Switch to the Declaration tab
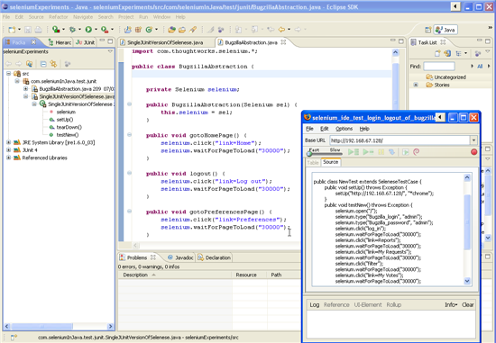496x343 pixels. tap(214, 257)
